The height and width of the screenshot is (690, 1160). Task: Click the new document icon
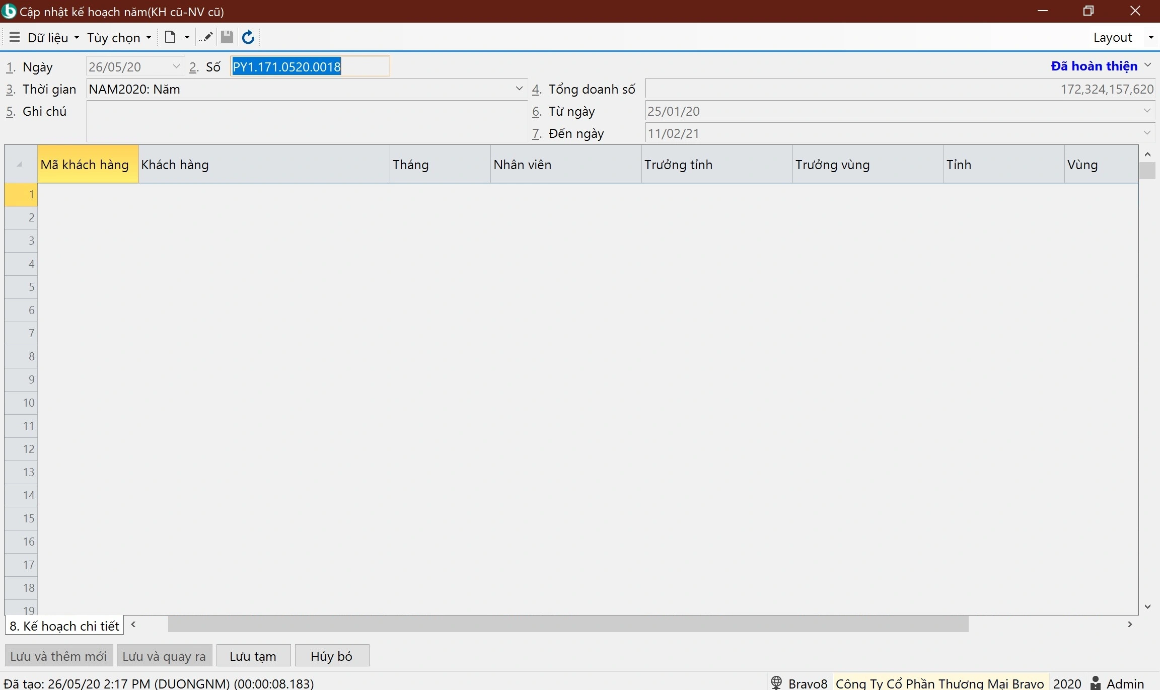170,37
